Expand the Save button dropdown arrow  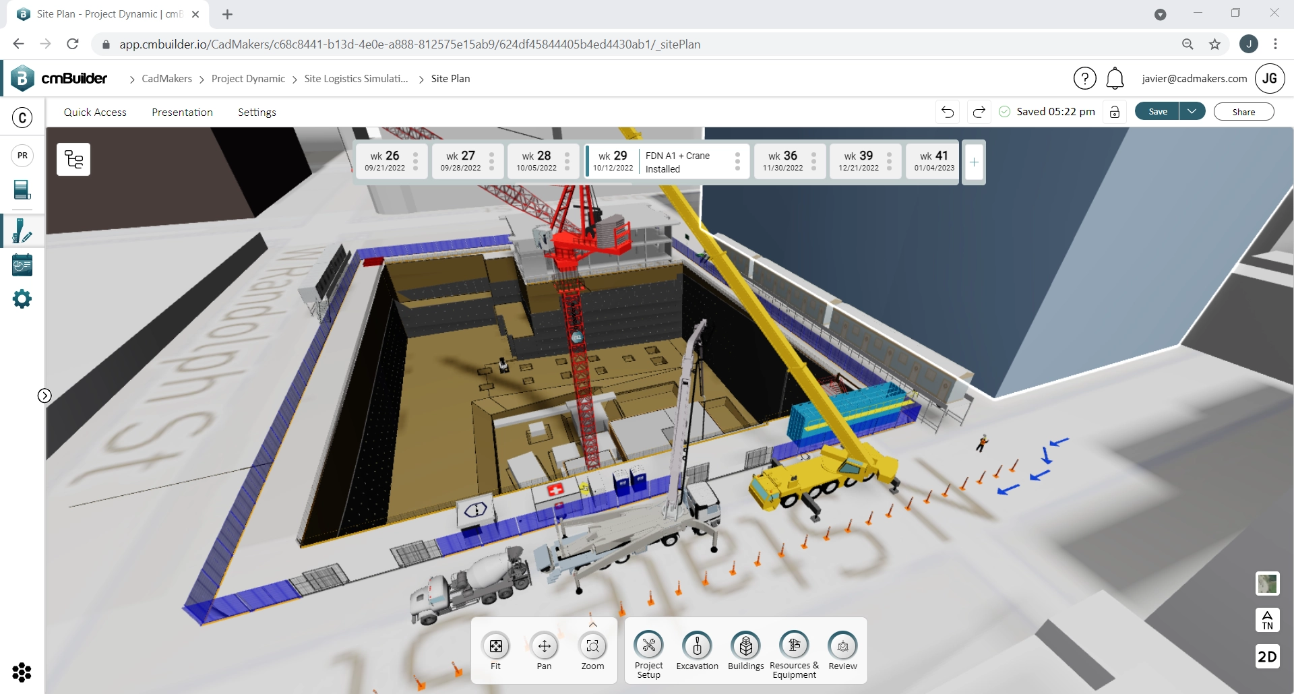click(1193, 111)
